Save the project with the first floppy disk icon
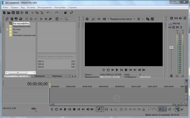 pos(13,13)
